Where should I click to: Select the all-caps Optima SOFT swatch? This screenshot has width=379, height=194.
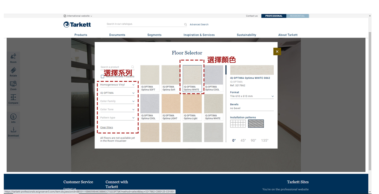click(x=150, y=78)
